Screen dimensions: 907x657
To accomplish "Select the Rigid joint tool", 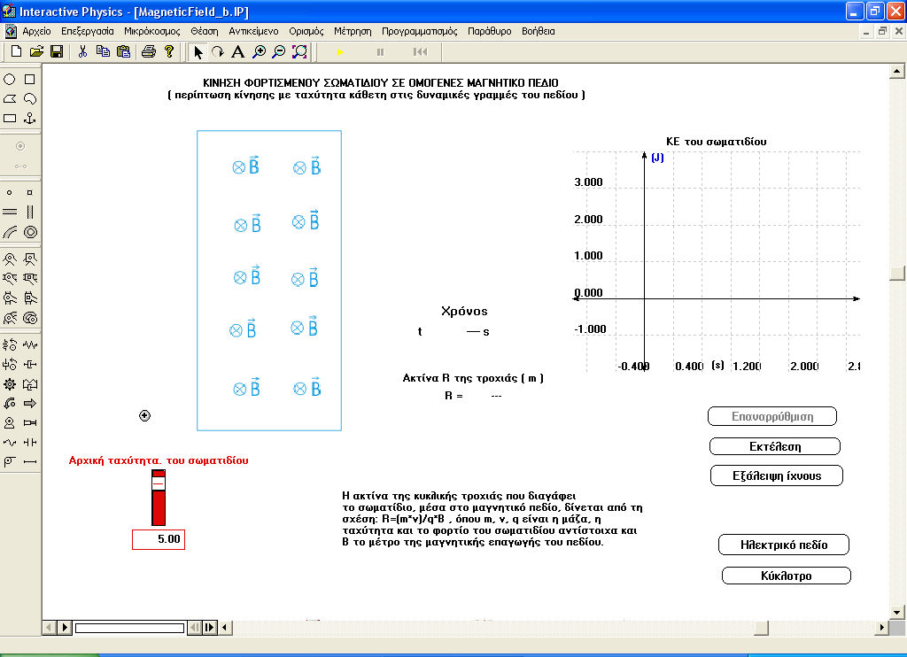I will (30, 259).
